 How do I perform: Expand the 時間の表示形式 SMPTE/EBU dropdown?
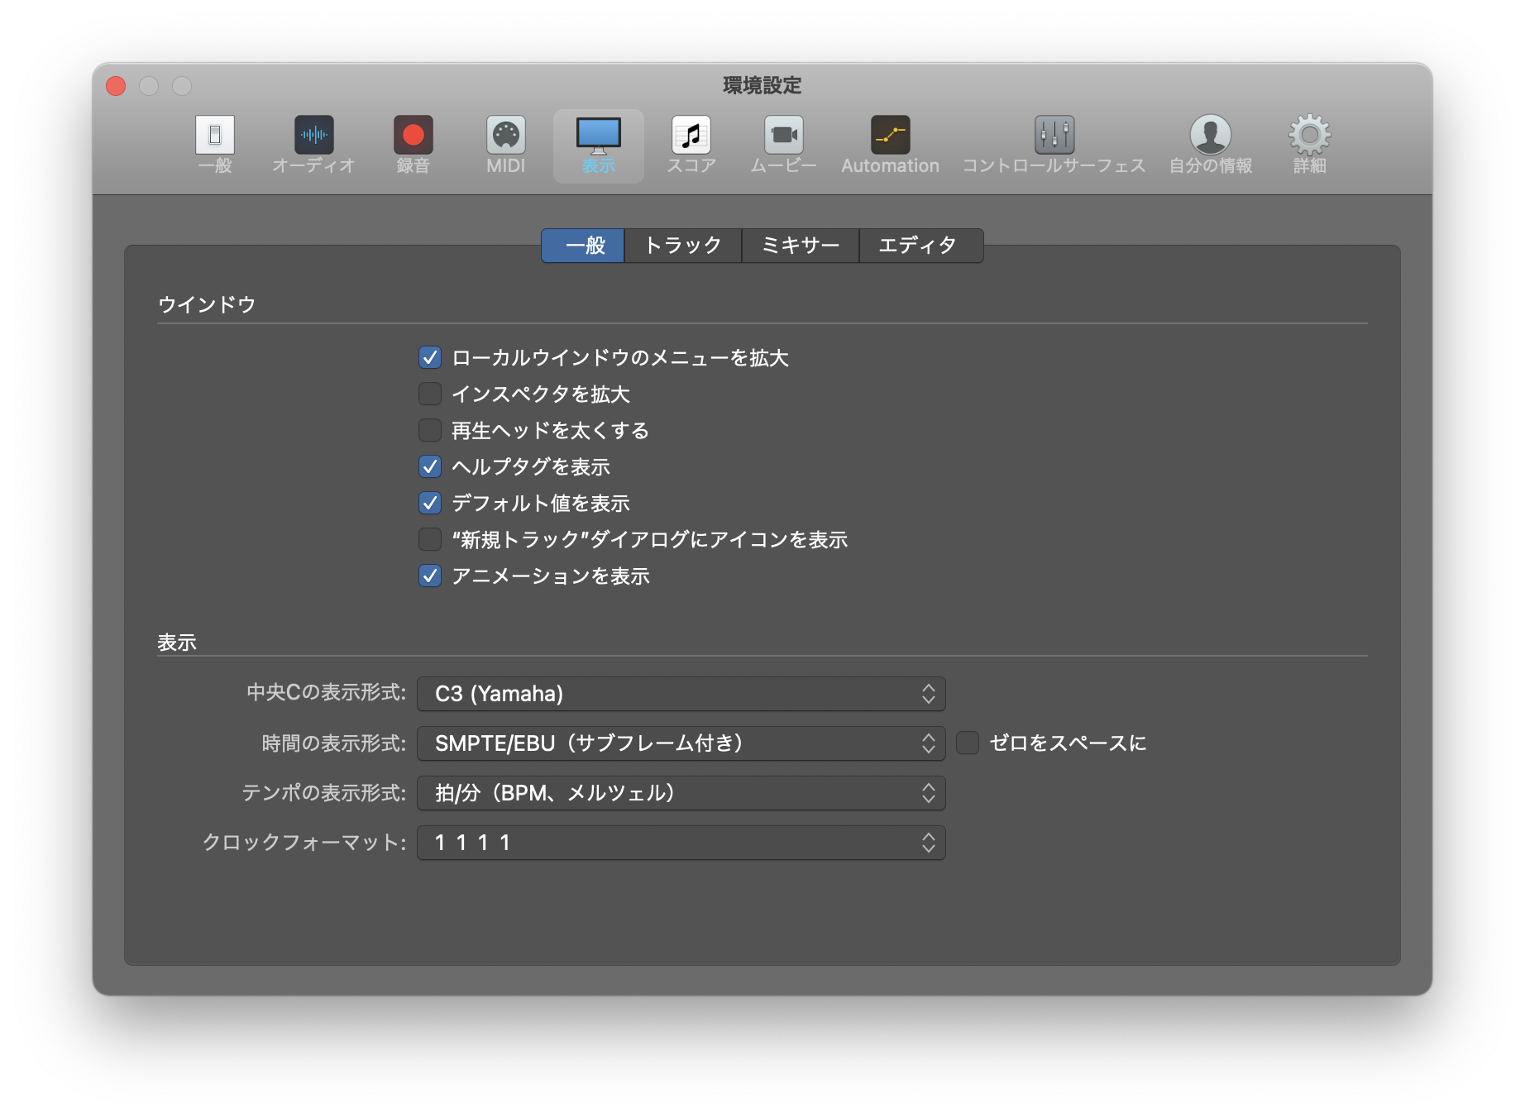pos(681,743)
